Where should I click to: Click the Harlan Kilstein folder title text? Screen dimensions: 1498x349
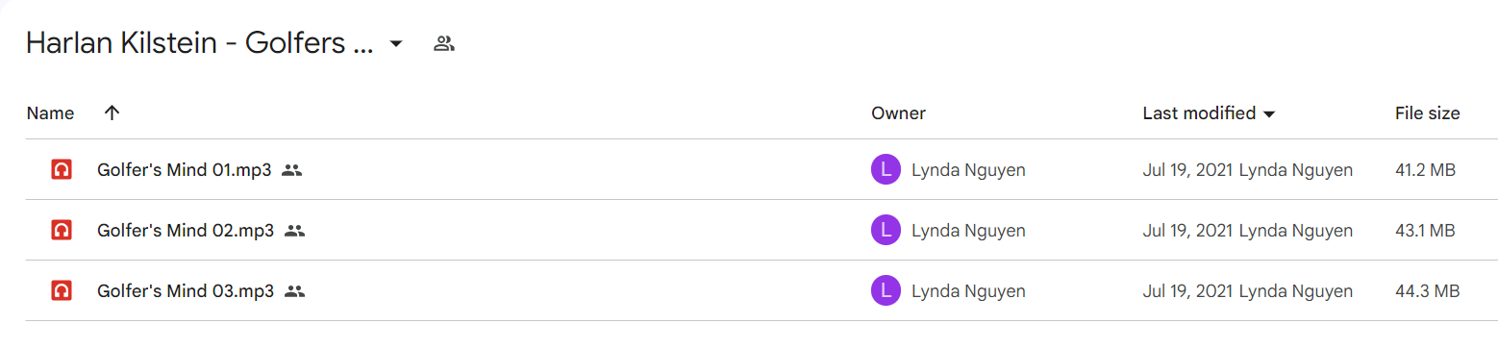199,43
